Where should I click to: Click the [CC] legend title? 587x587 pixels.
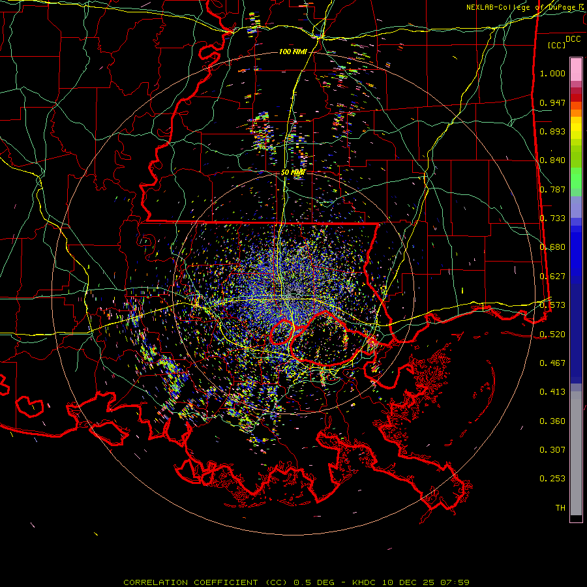pyautogui.click(x=557, y=45)
